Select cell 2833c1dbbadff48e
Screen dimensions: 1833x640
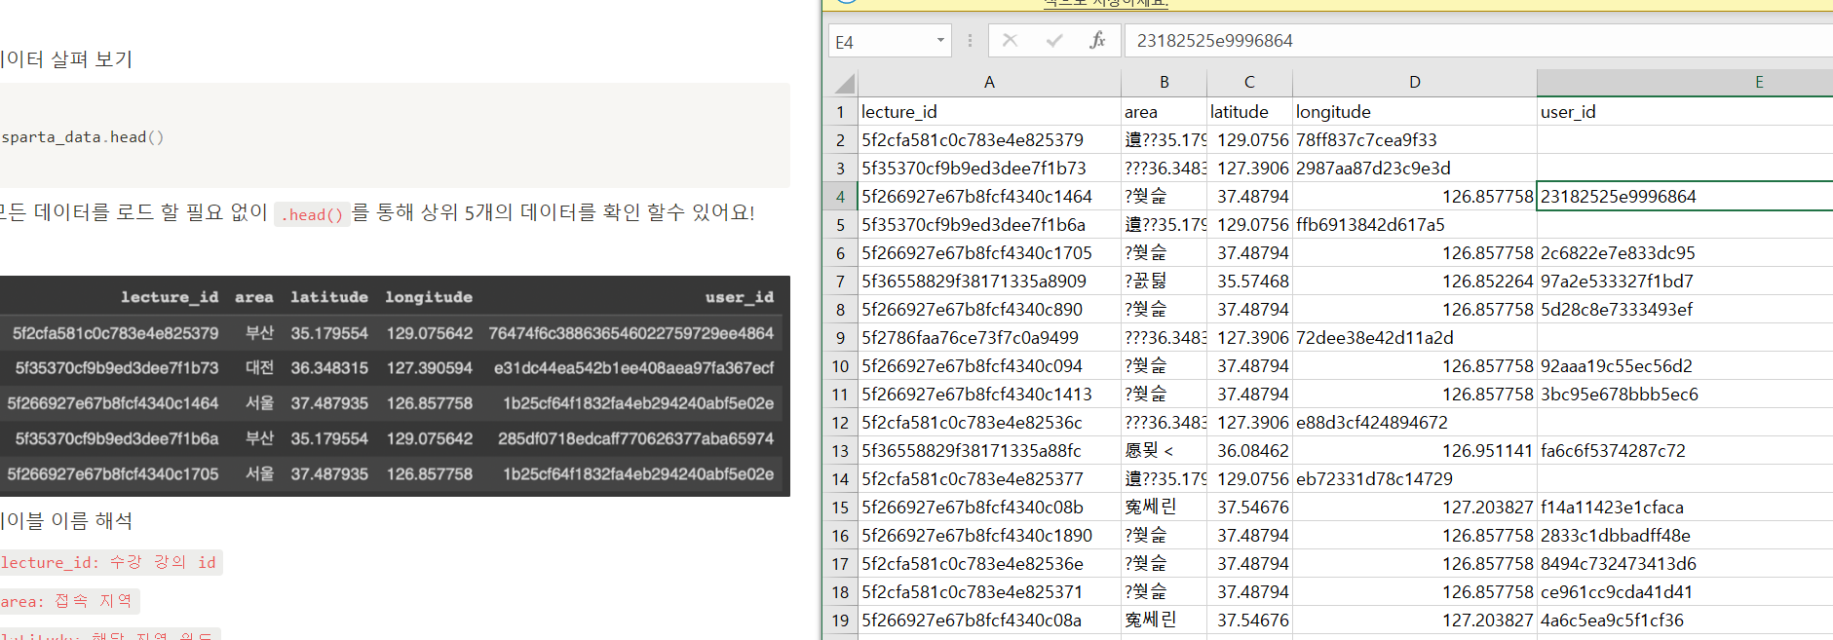click(1685, 536)
